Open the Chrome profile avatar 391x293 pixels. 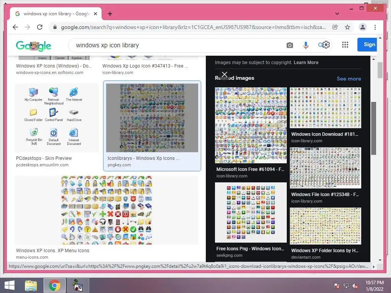[363, 27]
